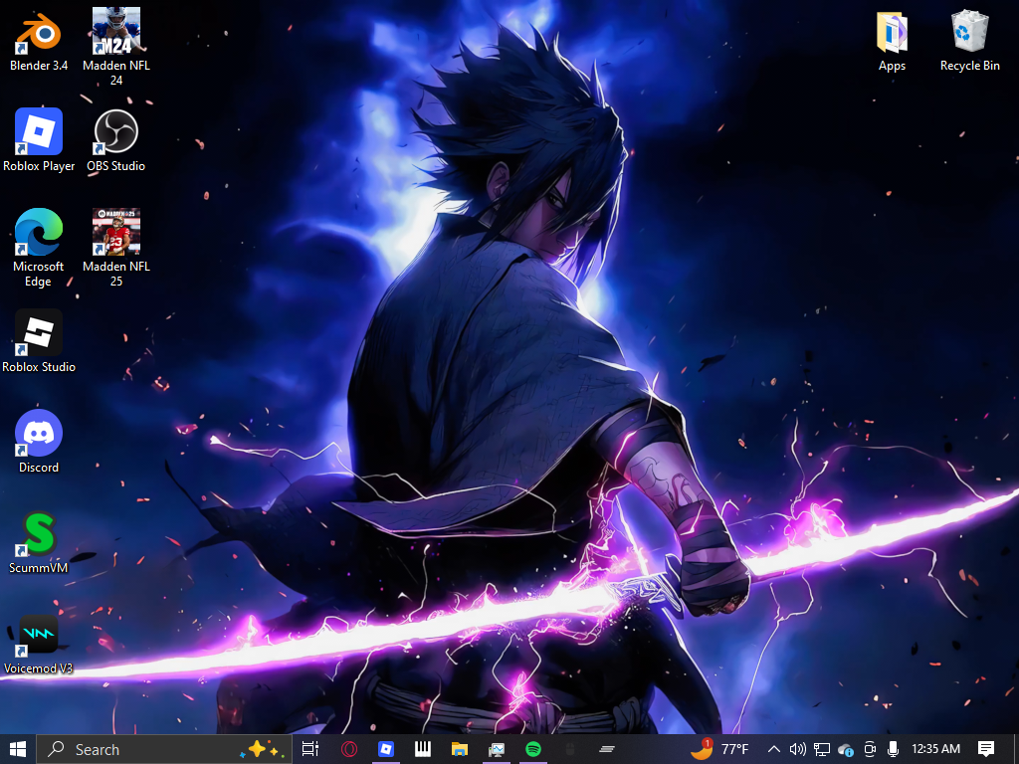This screenshot has width=1019, height=764.
Task: Click the taskbar Search box
Action: point(164,749)
